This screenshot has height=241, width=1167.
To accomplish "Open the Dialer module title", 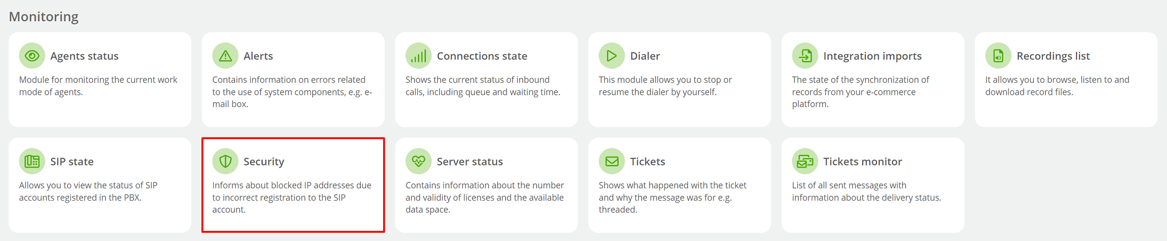I will [x=645, y=56].
